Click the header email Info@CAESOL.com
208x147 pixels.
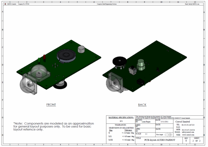[x=192, y=4]
